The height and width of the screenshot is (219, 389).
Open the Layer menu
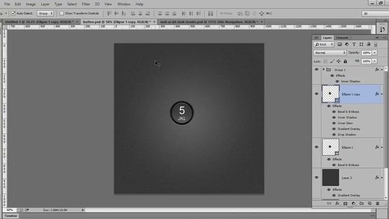tap(45, 4)
